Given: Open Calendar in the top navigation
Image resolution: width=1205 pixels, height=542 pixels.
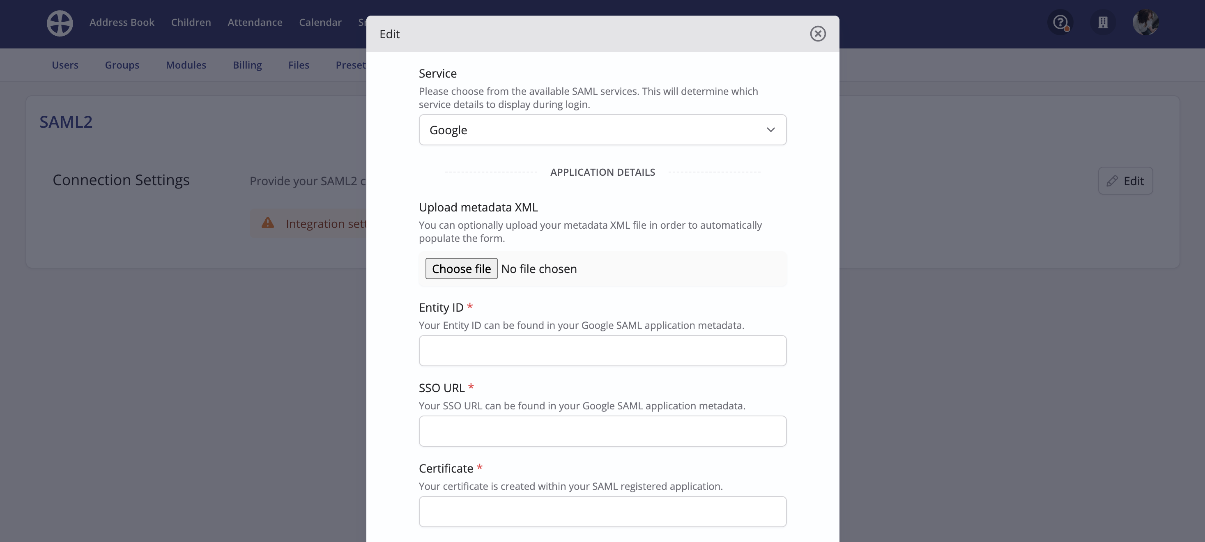Looking at the screenshot, I should (x=320, y=23).
